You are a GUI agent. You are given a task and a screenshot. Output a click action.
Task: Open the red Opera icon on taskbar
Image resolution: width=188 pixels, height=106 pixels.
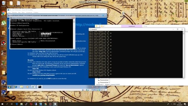pyautogui.click(x=31, y=104)
